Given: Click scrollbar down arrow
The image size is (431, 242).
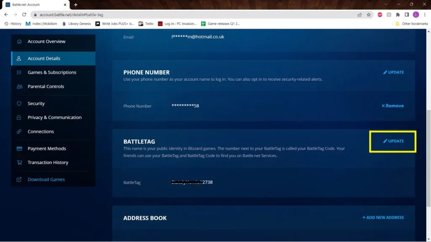Looking at the screenshot, I should pos(428,239).
